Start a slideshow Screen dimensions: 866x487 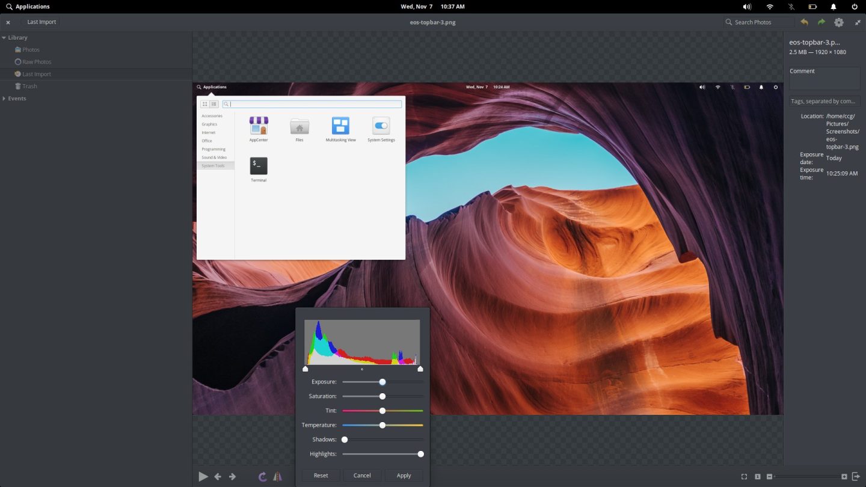(203, 476)
